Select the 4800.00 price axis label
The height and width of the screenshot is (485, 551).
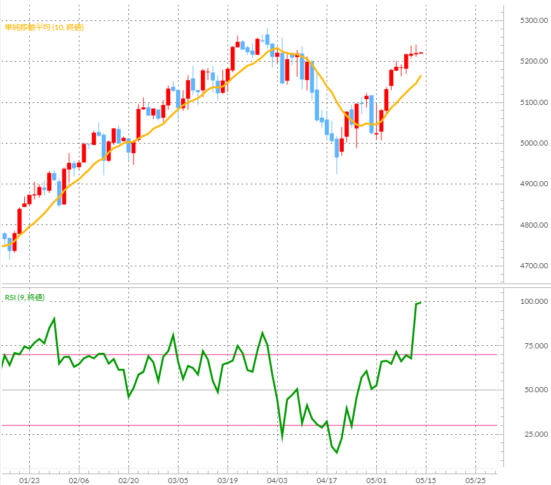(x=534, y=225)
